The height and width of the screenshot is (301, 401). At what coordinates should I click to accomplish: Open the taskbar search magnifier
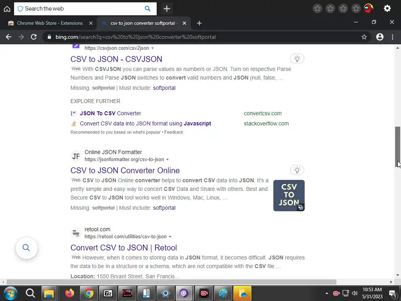[x=30, y=293]
